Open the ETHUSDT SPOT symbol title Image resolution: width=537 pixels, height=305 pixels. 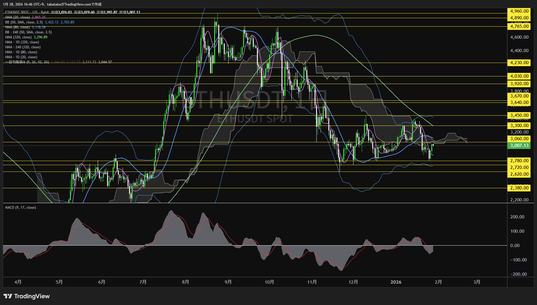click(x=17, y=12)
